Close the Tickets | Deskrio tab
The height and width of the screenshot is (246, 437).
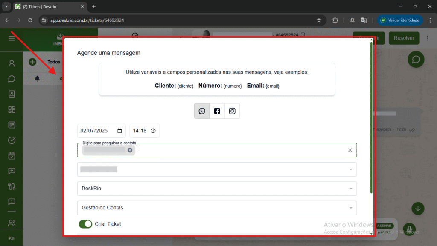[82, 6]
